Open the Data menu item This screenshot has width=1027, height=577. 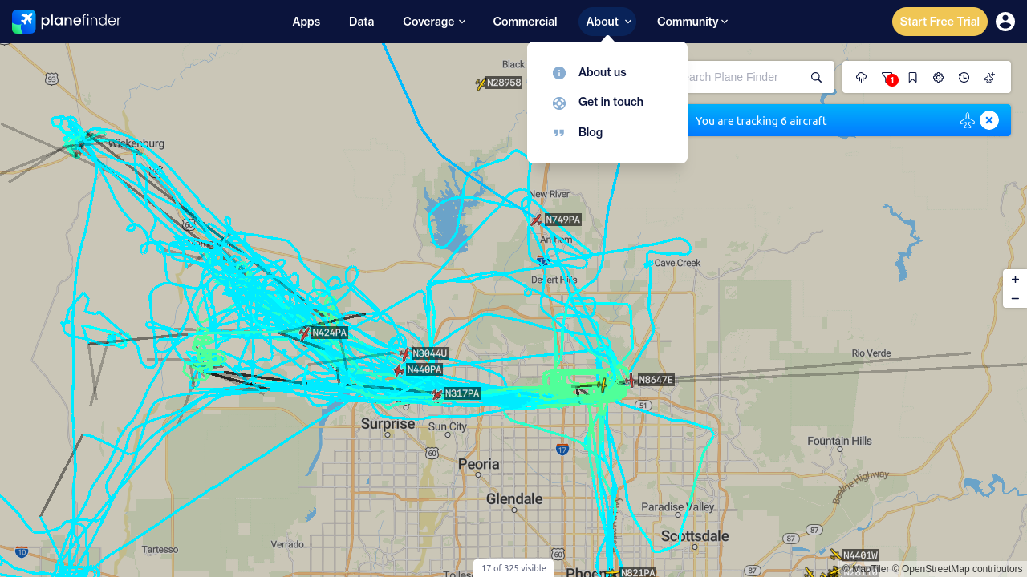point(362,22)
